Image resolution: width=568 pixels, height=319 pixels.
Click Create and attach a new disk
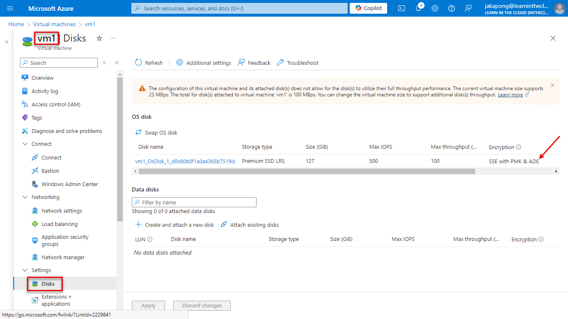[x=175, y=225]
